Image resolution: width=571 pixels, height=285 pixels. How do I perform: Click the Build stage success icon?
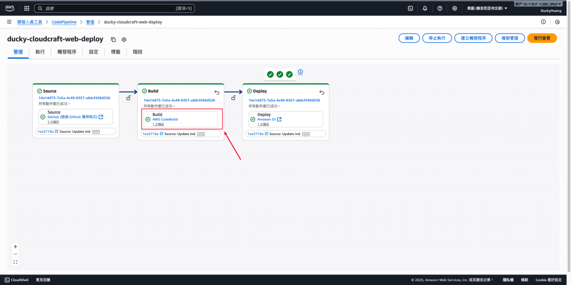pyautogui.click(x=144, y=91)
